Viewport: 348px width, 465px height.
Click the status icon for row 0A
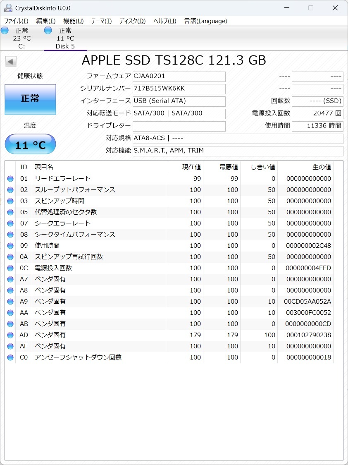click(10, 257)
